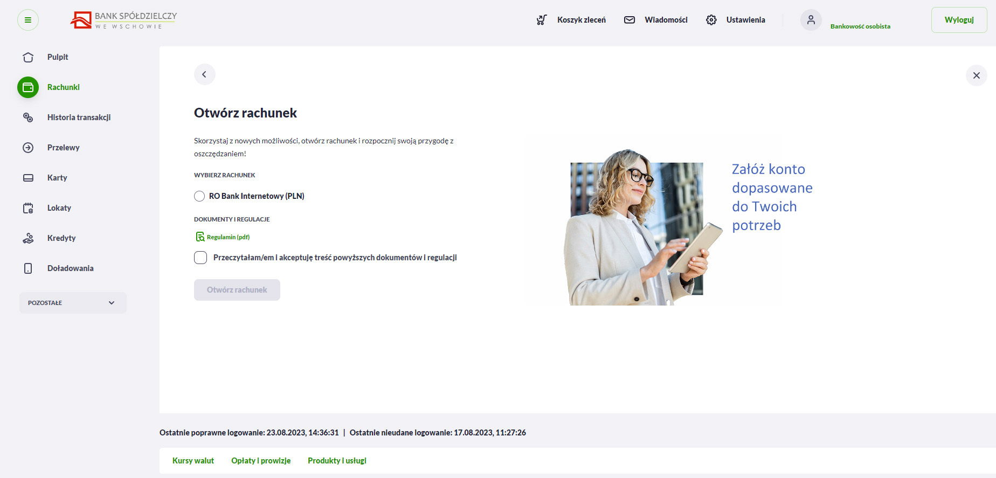Click the Pulpit home icon
996x478 pixels.
(28, 57)
